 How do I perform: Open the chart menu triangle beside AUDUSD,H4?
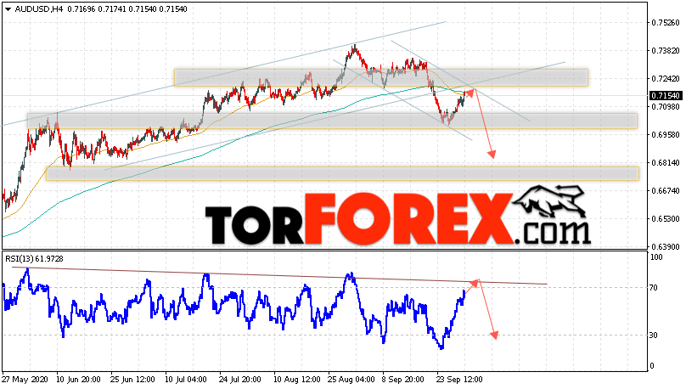[8, 9]
